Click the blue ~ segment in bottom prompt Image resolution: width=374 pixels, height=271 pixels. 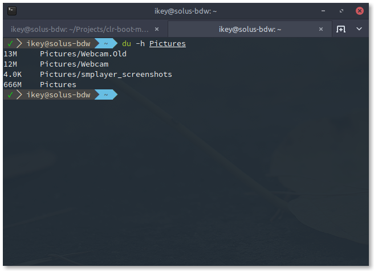coord(106,95)
